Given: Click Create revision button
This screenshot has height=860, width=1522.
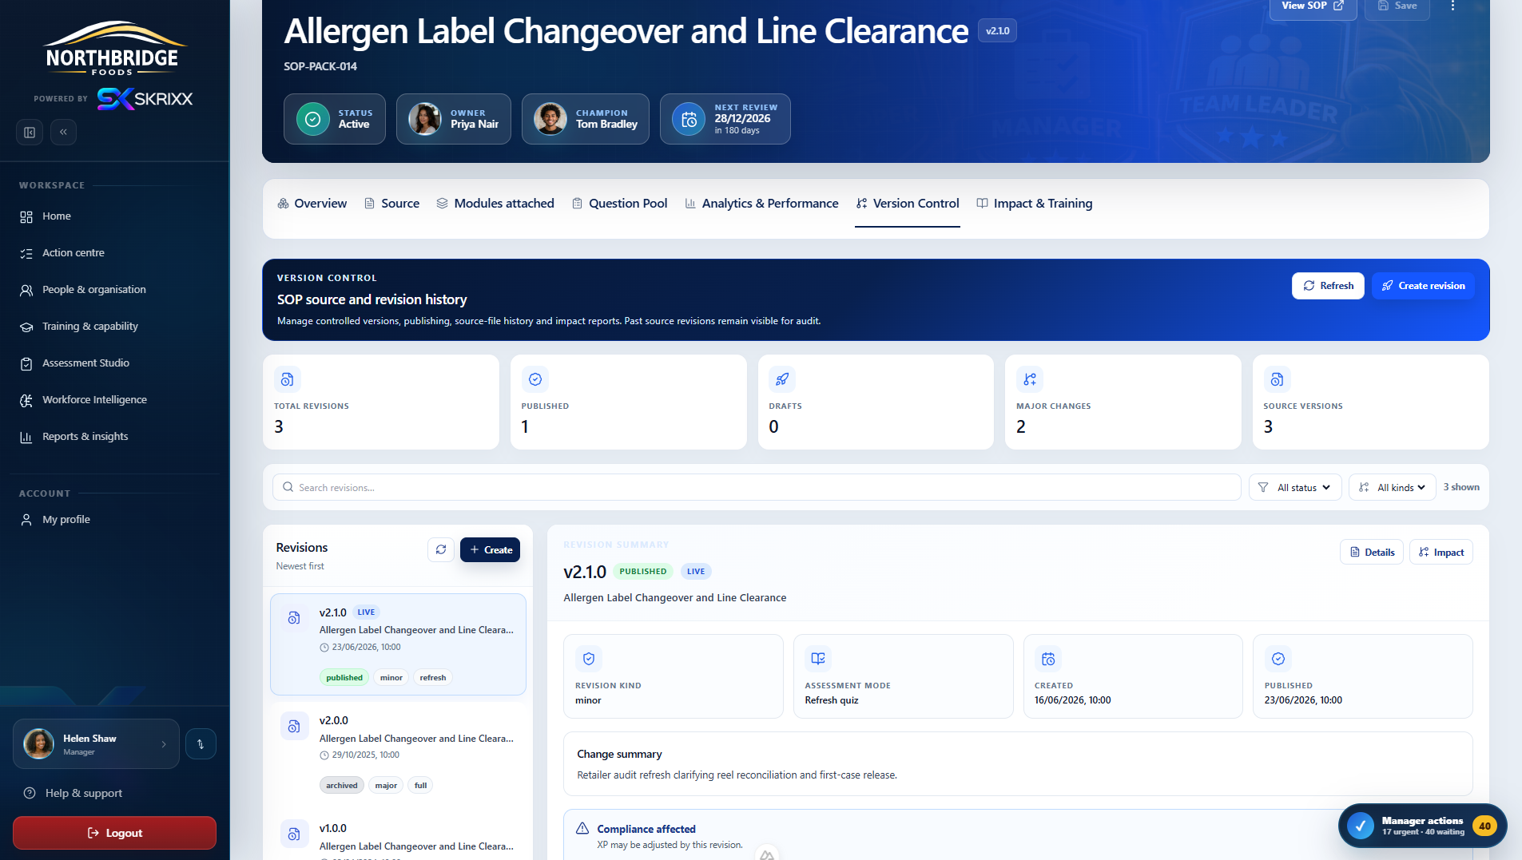Looking at the screenshot, I should [1423, 286].
